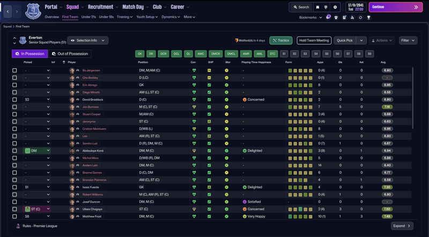The height and width of the screenshot is (237, 429).
Task: Open the purple chat bubble bookmark icon
Action: tap(328, 17)
